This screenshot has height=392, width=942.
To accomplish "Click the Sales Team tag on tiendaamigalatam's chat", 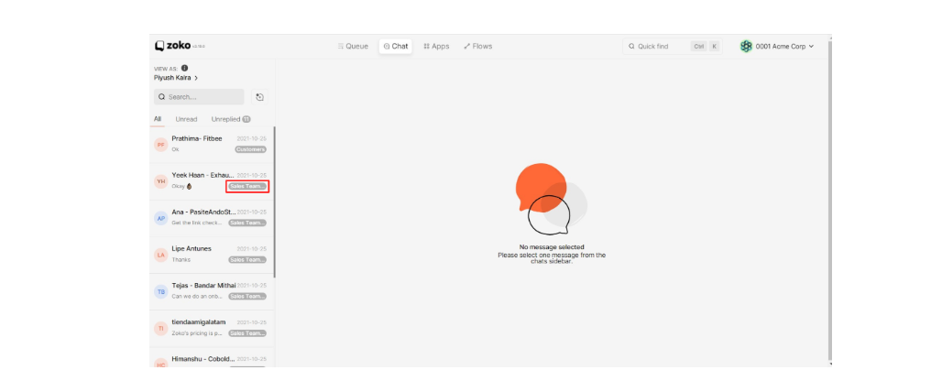I will [247, 333].
